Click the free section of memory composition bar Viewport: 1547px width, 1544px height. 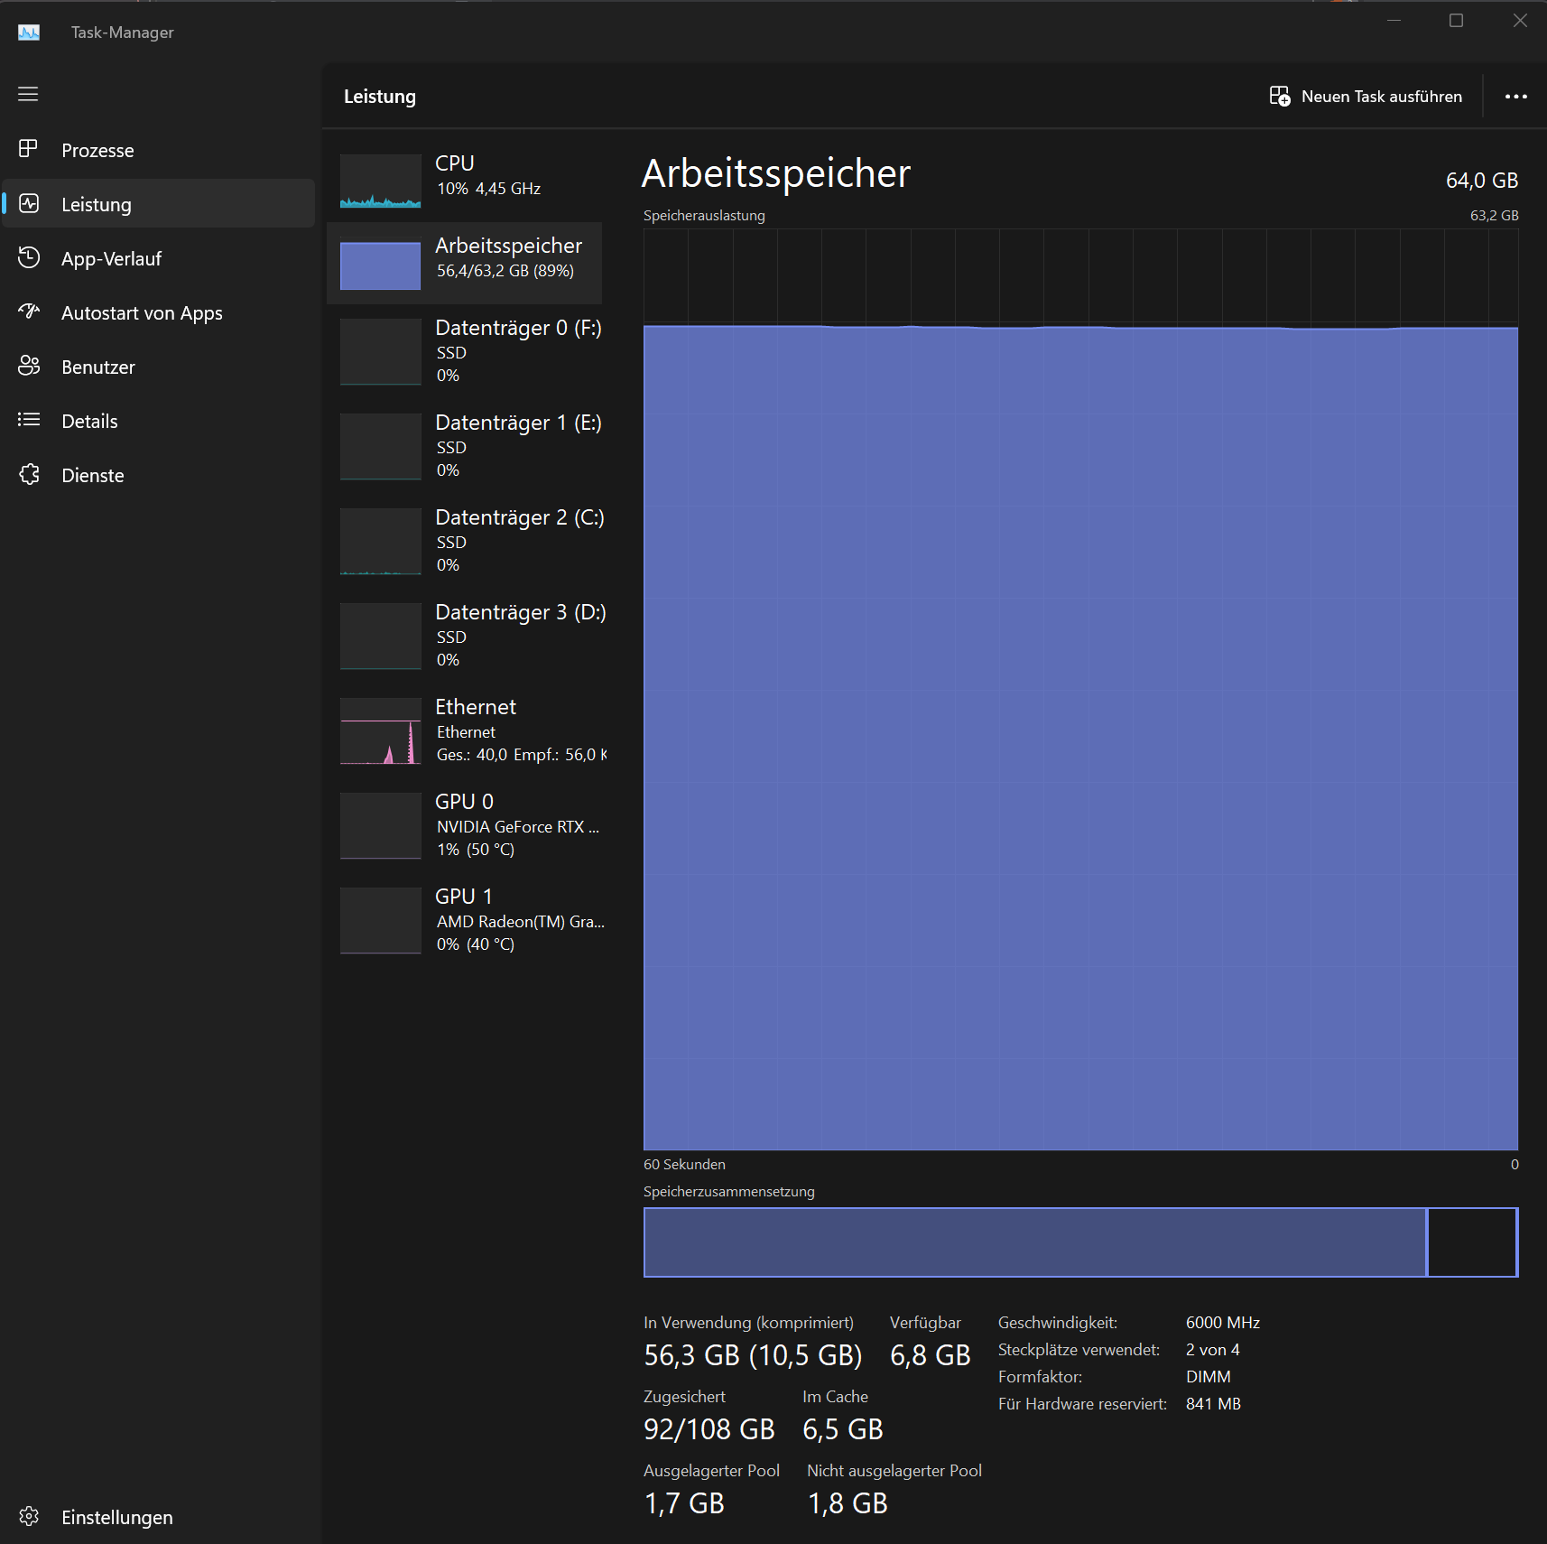coord(1472,1242)
